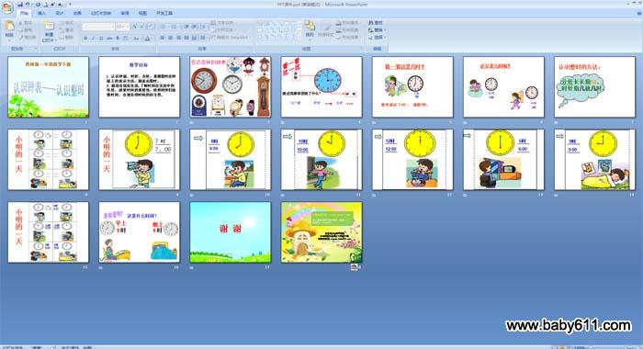Select the 谢谢 thank-you slide thumbnail
Image resolution: width=643 pixels, height=349 pixels.
(x=231, y=232)
